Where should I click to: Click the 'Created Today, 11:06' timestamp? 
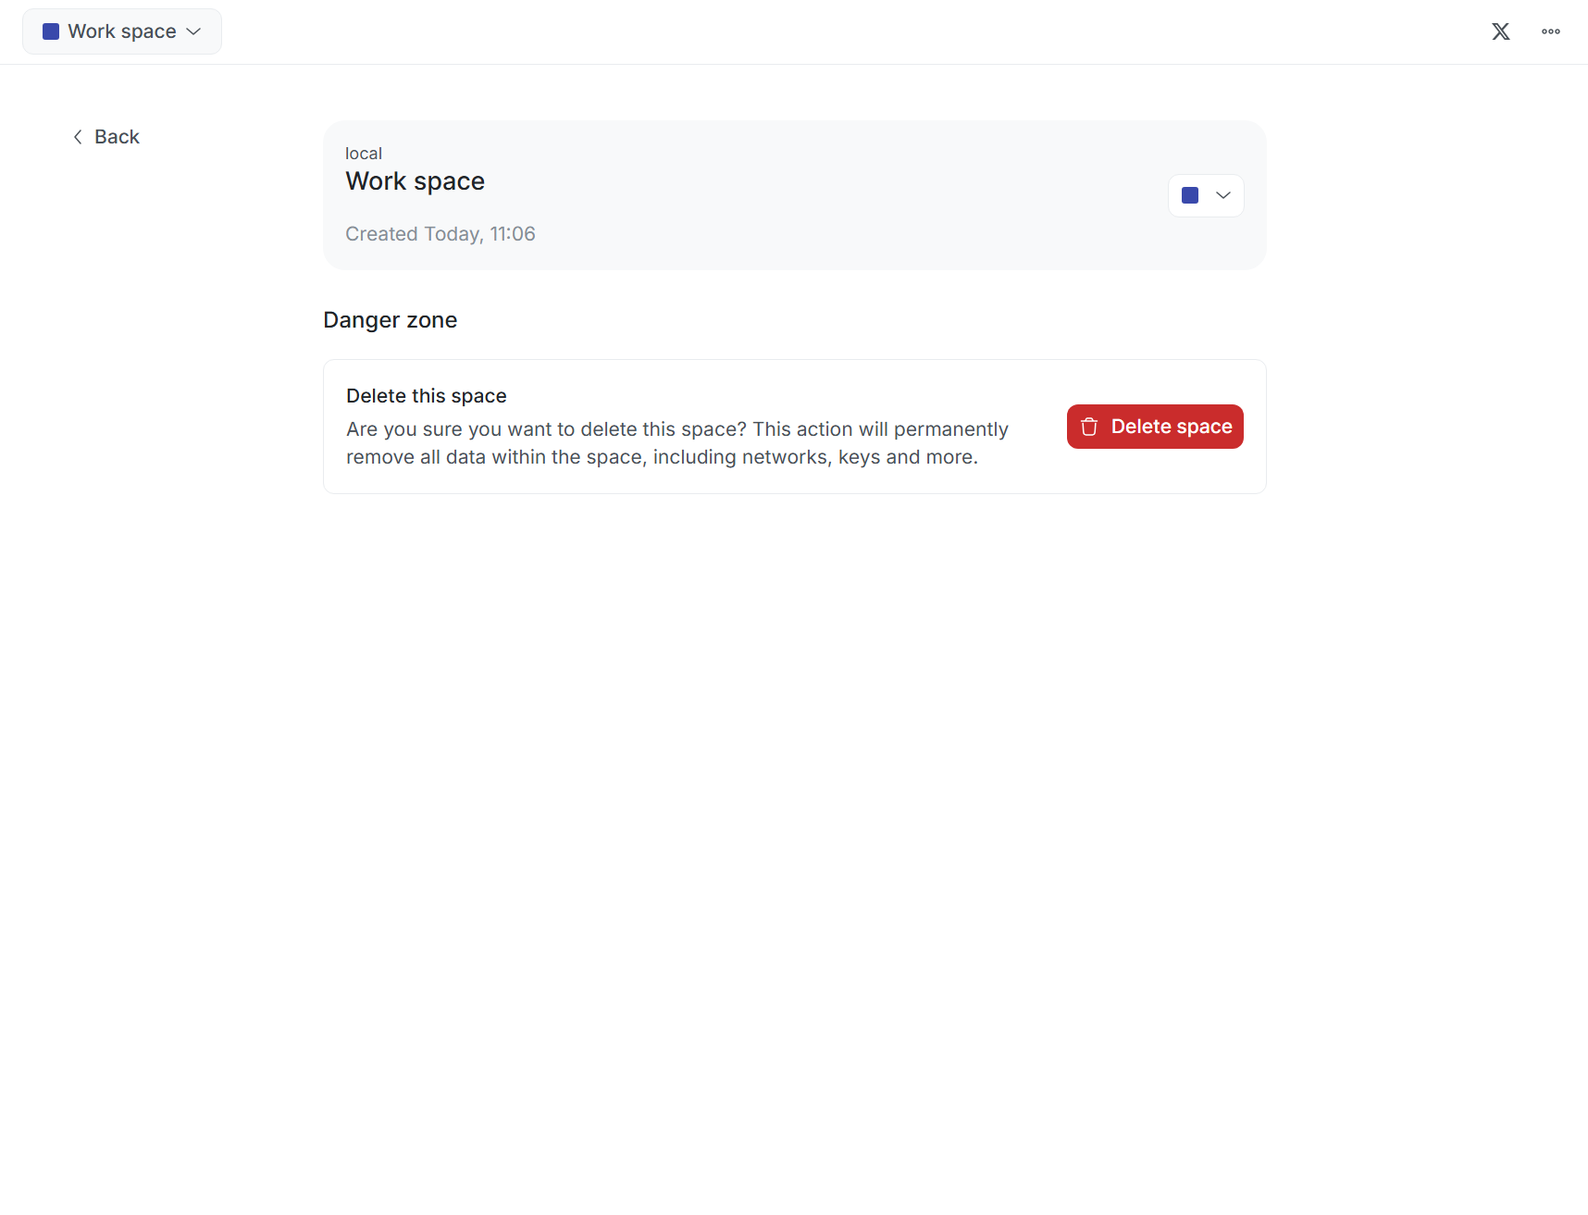pos(440,234)
